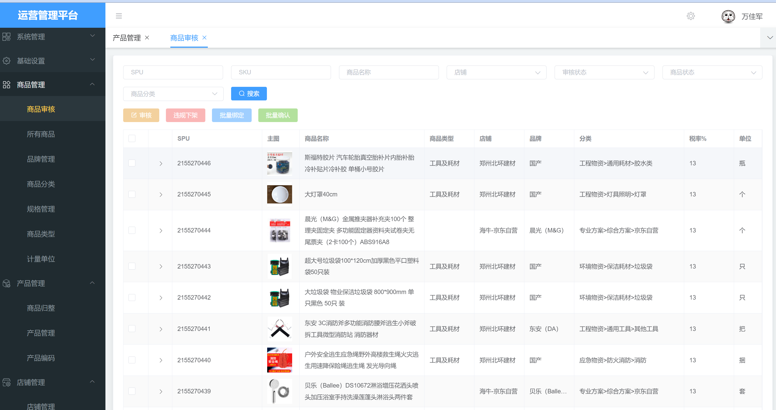Click the 审核 button
This screenshot has width=776, height=410.
(x=141, y=115)
